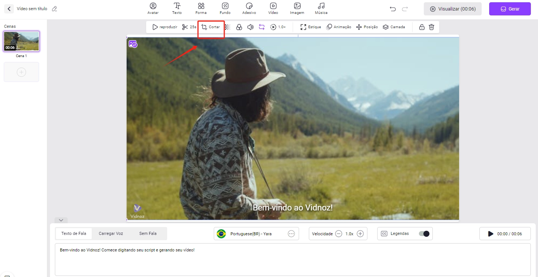The width and height of the screenshot is (538, 277).
Task: Open the 1.0× clip speed menu
Action: [278, 27]
